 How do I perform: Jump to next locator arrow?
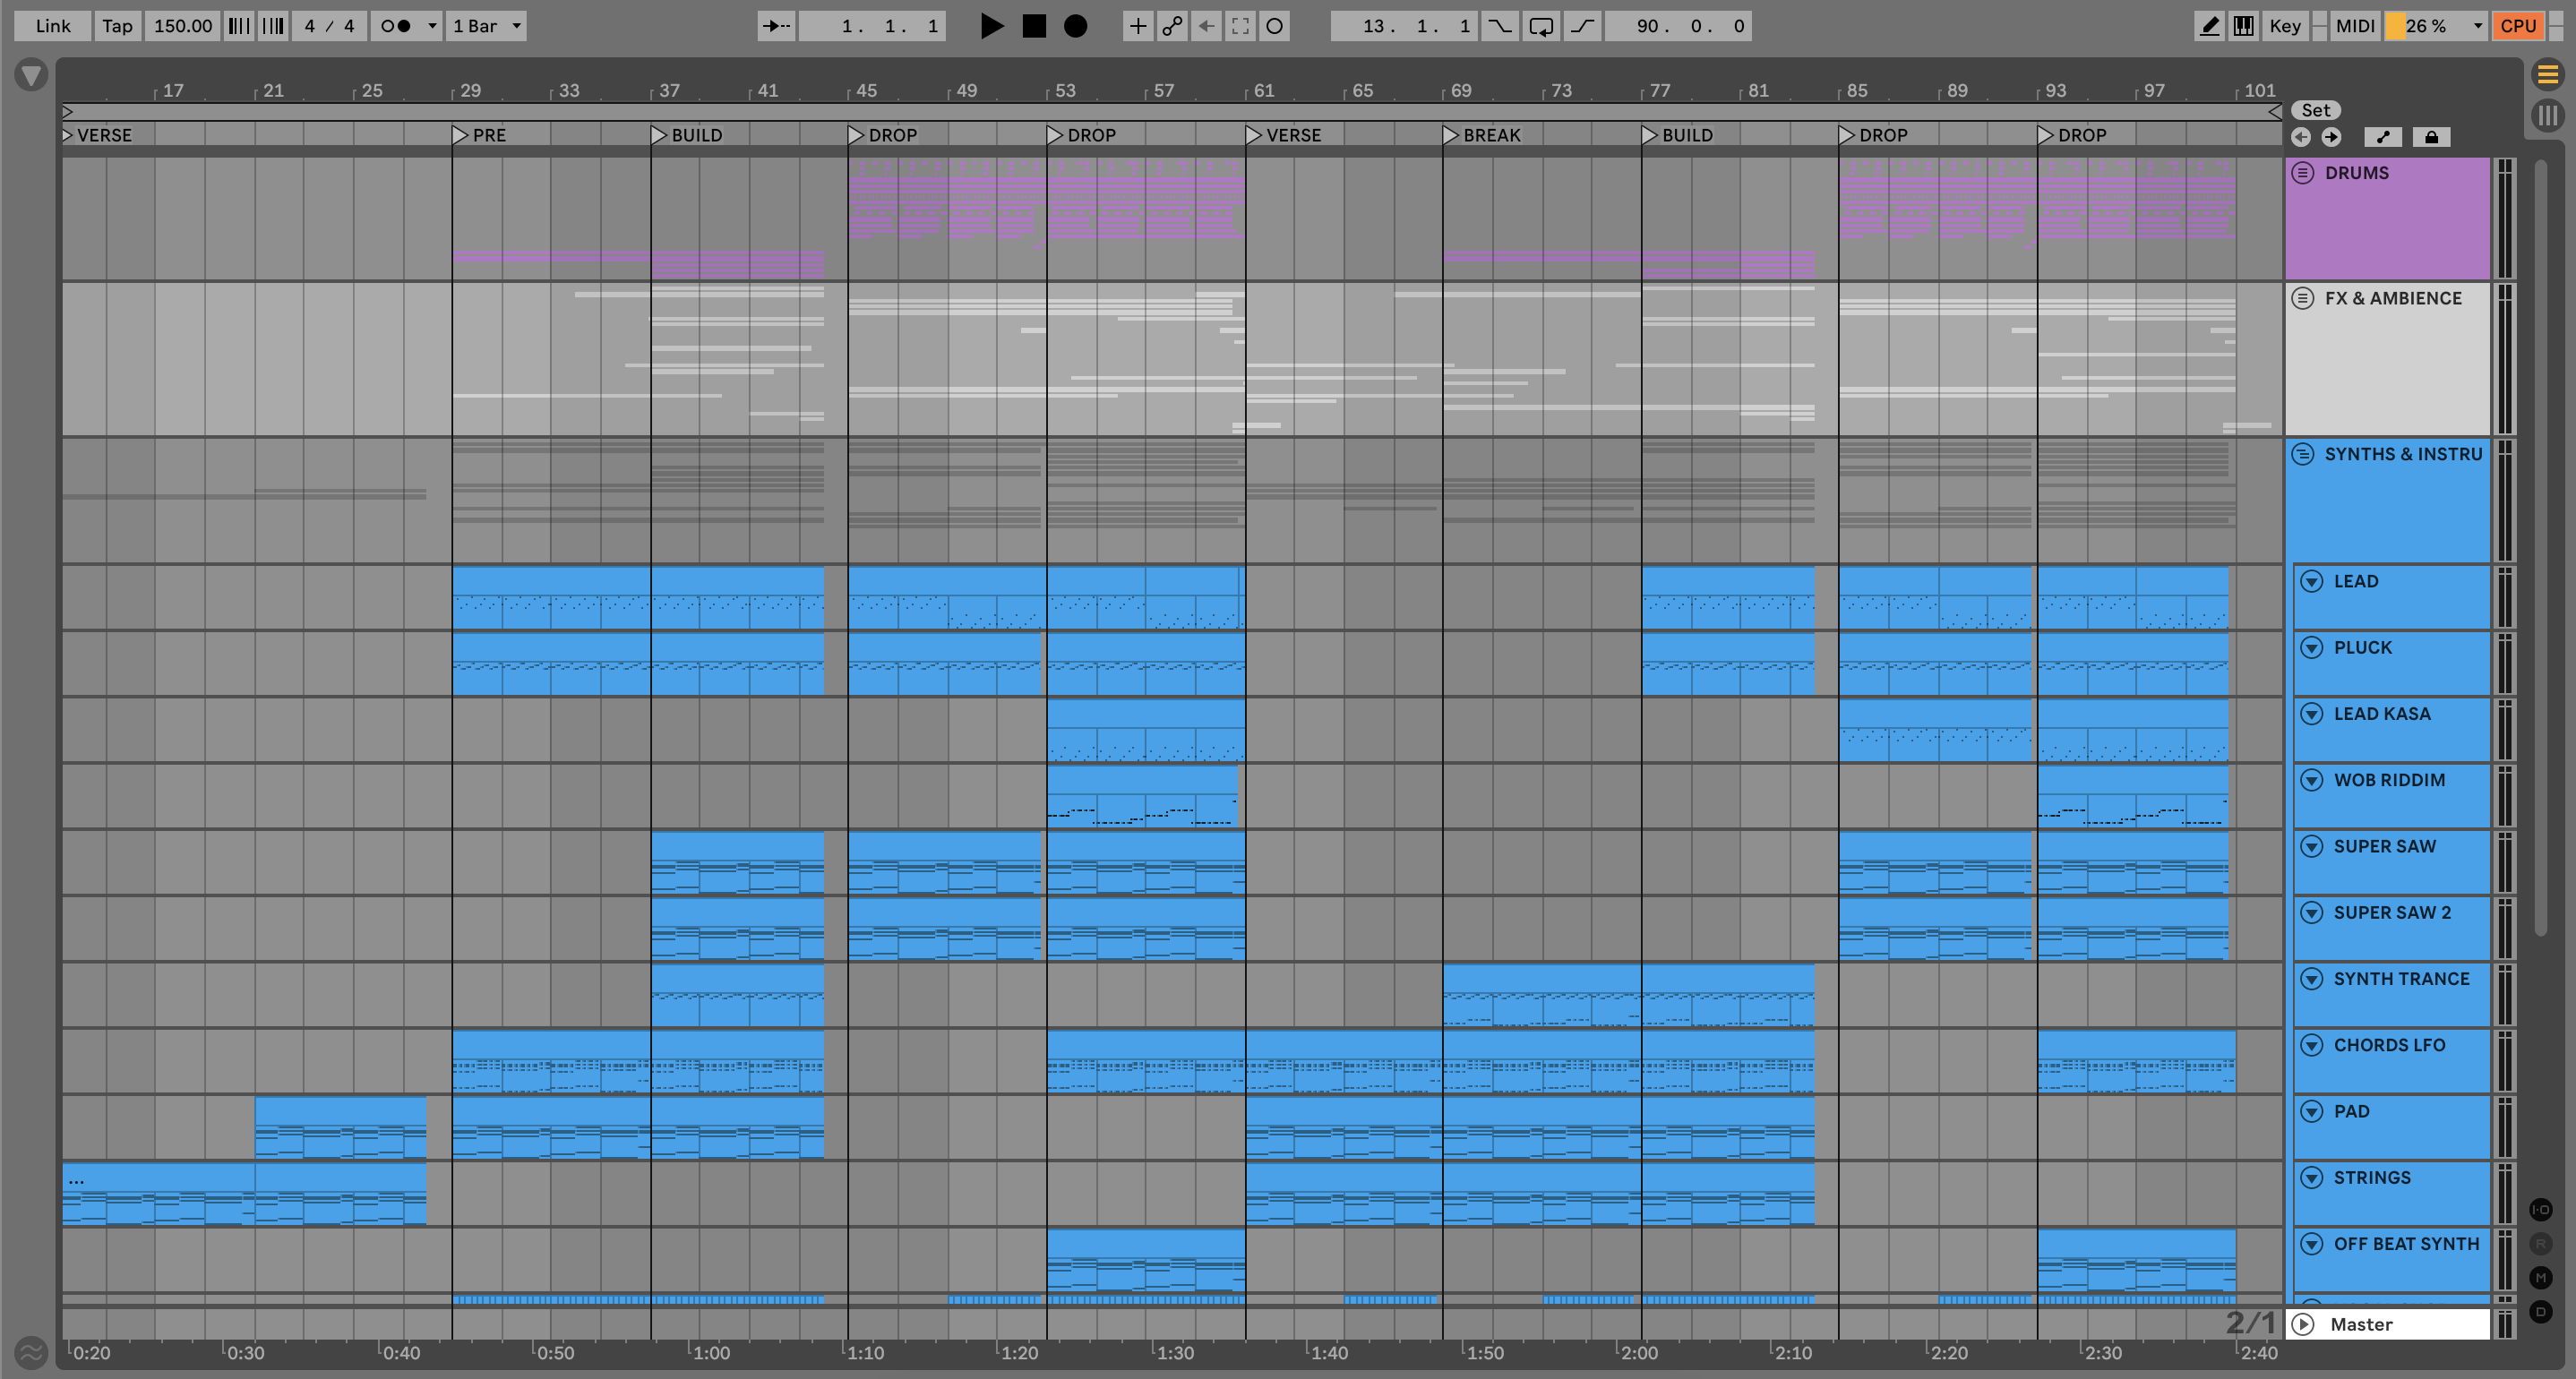(2331, 137)
